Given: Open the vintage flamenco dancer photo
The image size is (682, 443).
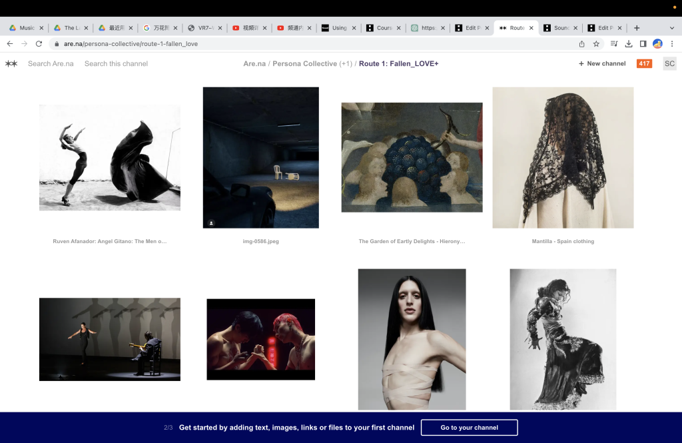Looking at the screenshot, I should (563, 340).
